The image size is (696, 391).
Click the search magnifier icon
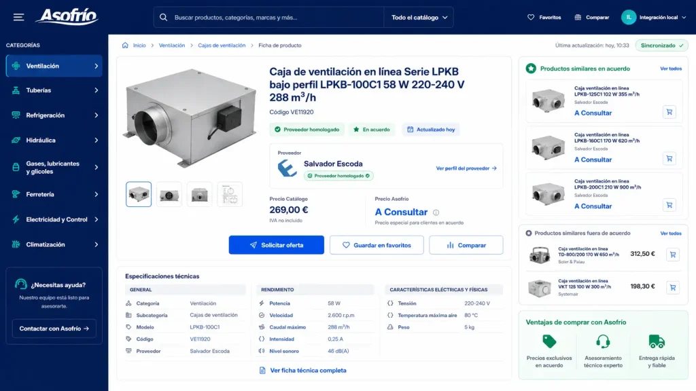pyautogui.click(x=163, y=17)
